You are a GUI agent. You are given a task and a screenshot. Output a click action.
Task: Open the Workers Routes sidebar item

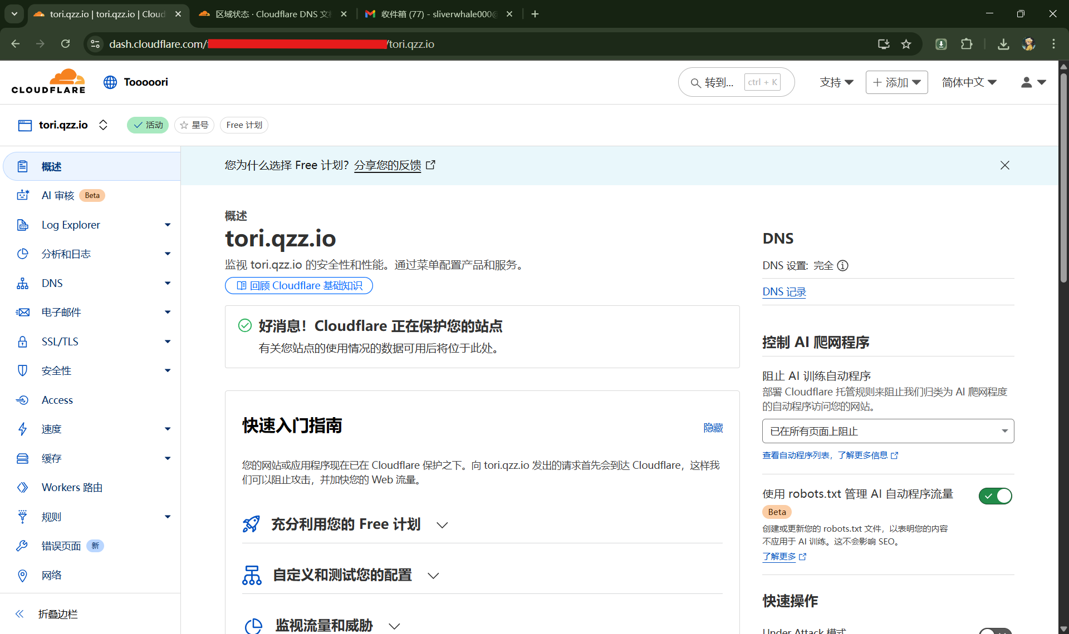pos(72,488)
